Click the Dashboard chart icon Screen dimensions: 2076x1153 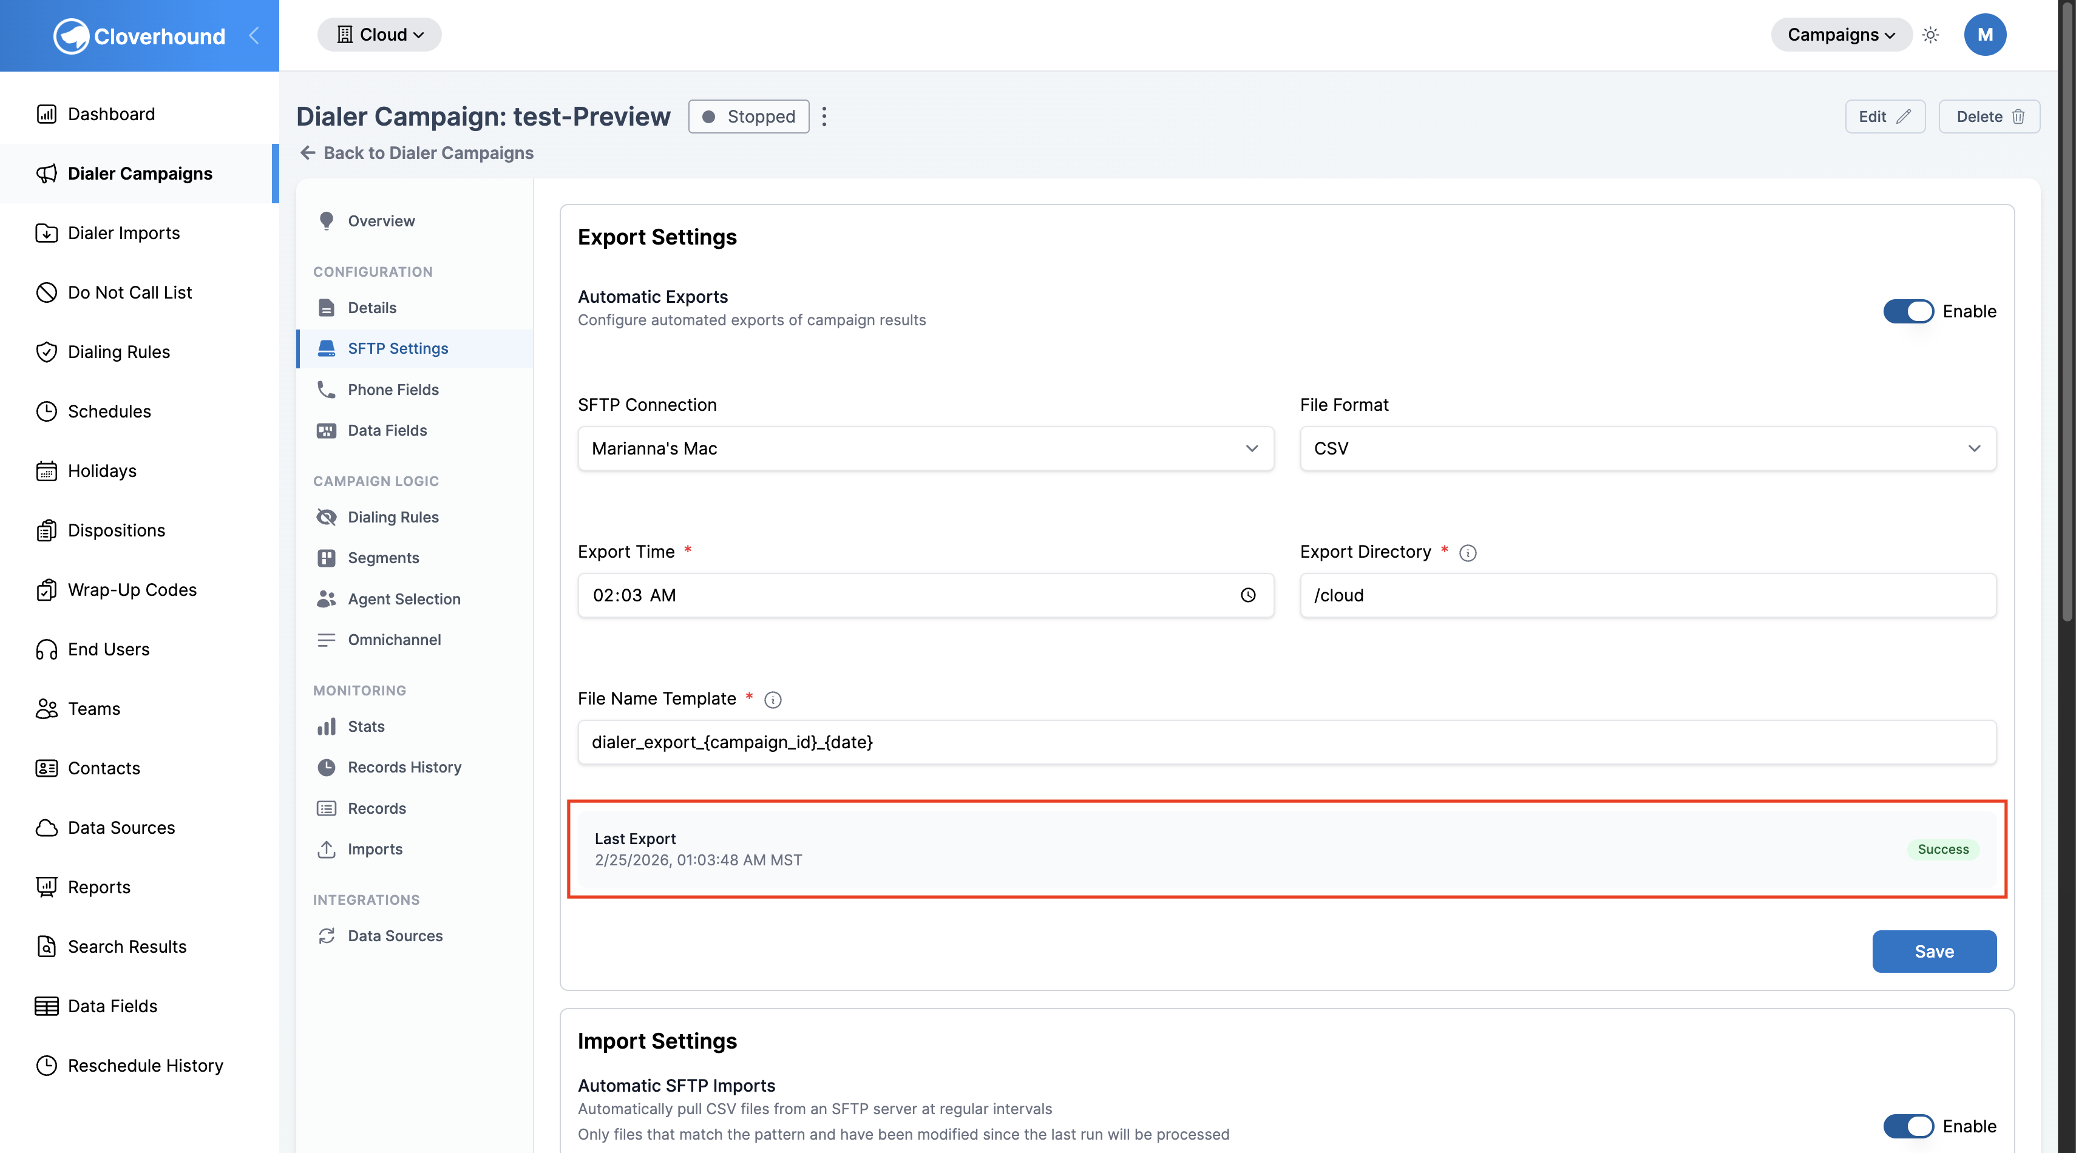pyautogui.click(x=47, y=113)
